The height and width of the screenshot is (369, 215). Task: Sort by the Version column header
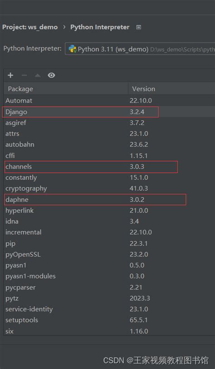pos(171,89)
